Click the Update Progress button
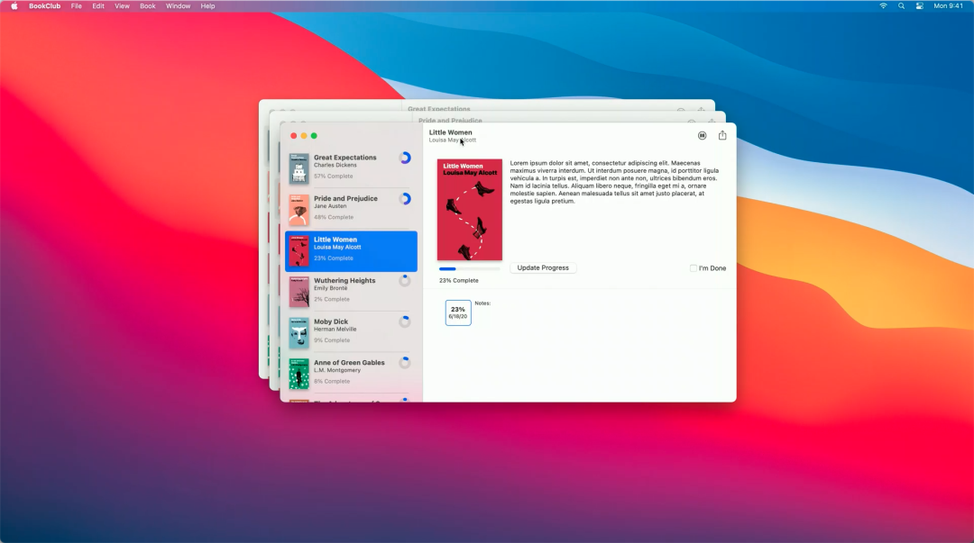 [x=543, y=267]
